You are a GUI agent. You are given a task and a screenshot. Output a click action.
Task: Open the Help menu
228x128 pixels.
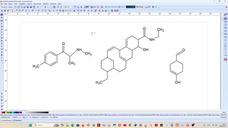[x=59, y=4]
